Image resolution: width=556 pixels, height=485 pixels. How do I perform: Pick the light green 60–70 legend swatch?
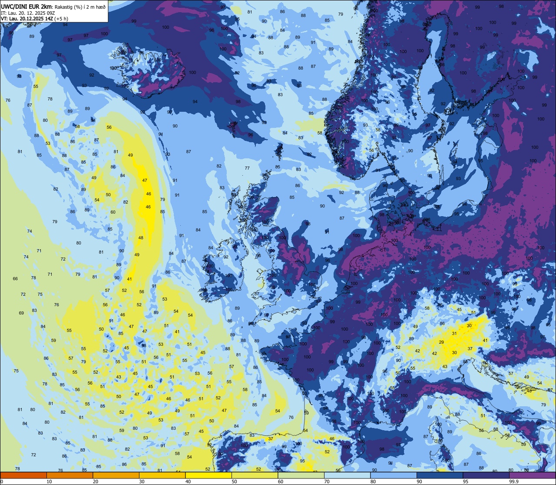pyautogui.click(x=301, y=475)
